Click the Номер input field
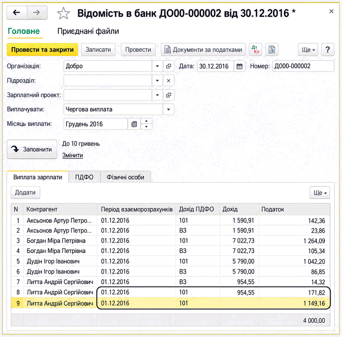Viewport: 342px width, 337px height. 303,66
